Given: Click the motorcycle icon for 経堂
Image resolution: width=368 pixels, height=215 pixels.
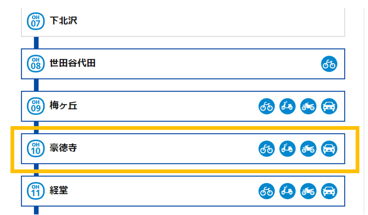Looking at the screenshot, I should click(x=308, y=191).
